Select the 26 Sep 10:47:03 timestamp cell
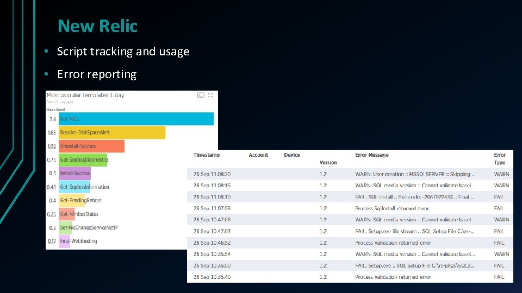The width and height of the screenshot is (522, 293). [212, 231]
